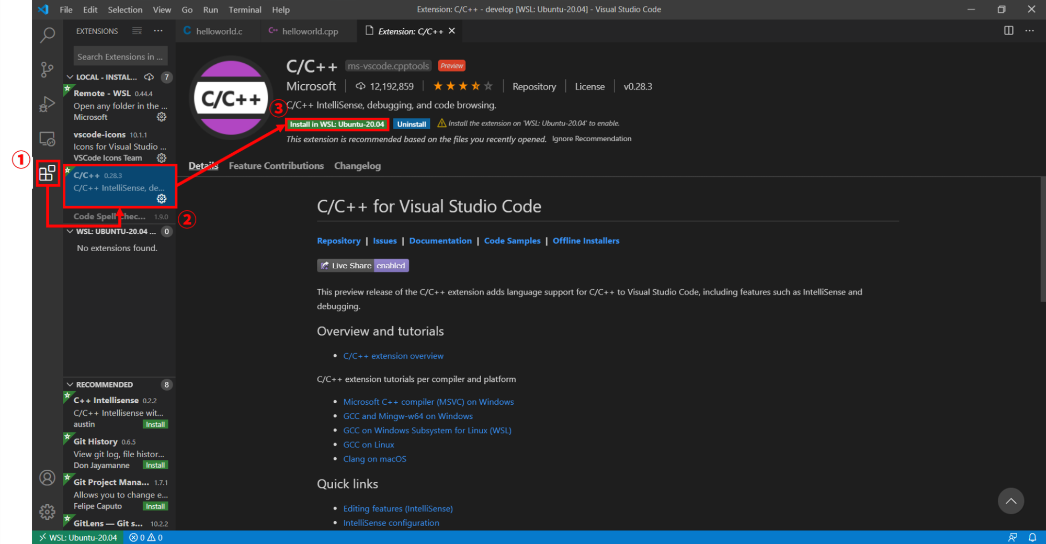Click the split editor right icon

[x=1009, y=31]
